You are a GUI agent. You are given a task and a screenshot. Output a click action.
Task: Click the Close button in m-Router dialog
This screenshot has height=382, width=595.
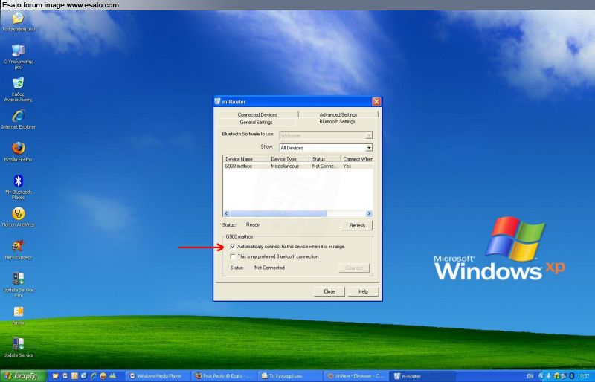tap(329, 291)
